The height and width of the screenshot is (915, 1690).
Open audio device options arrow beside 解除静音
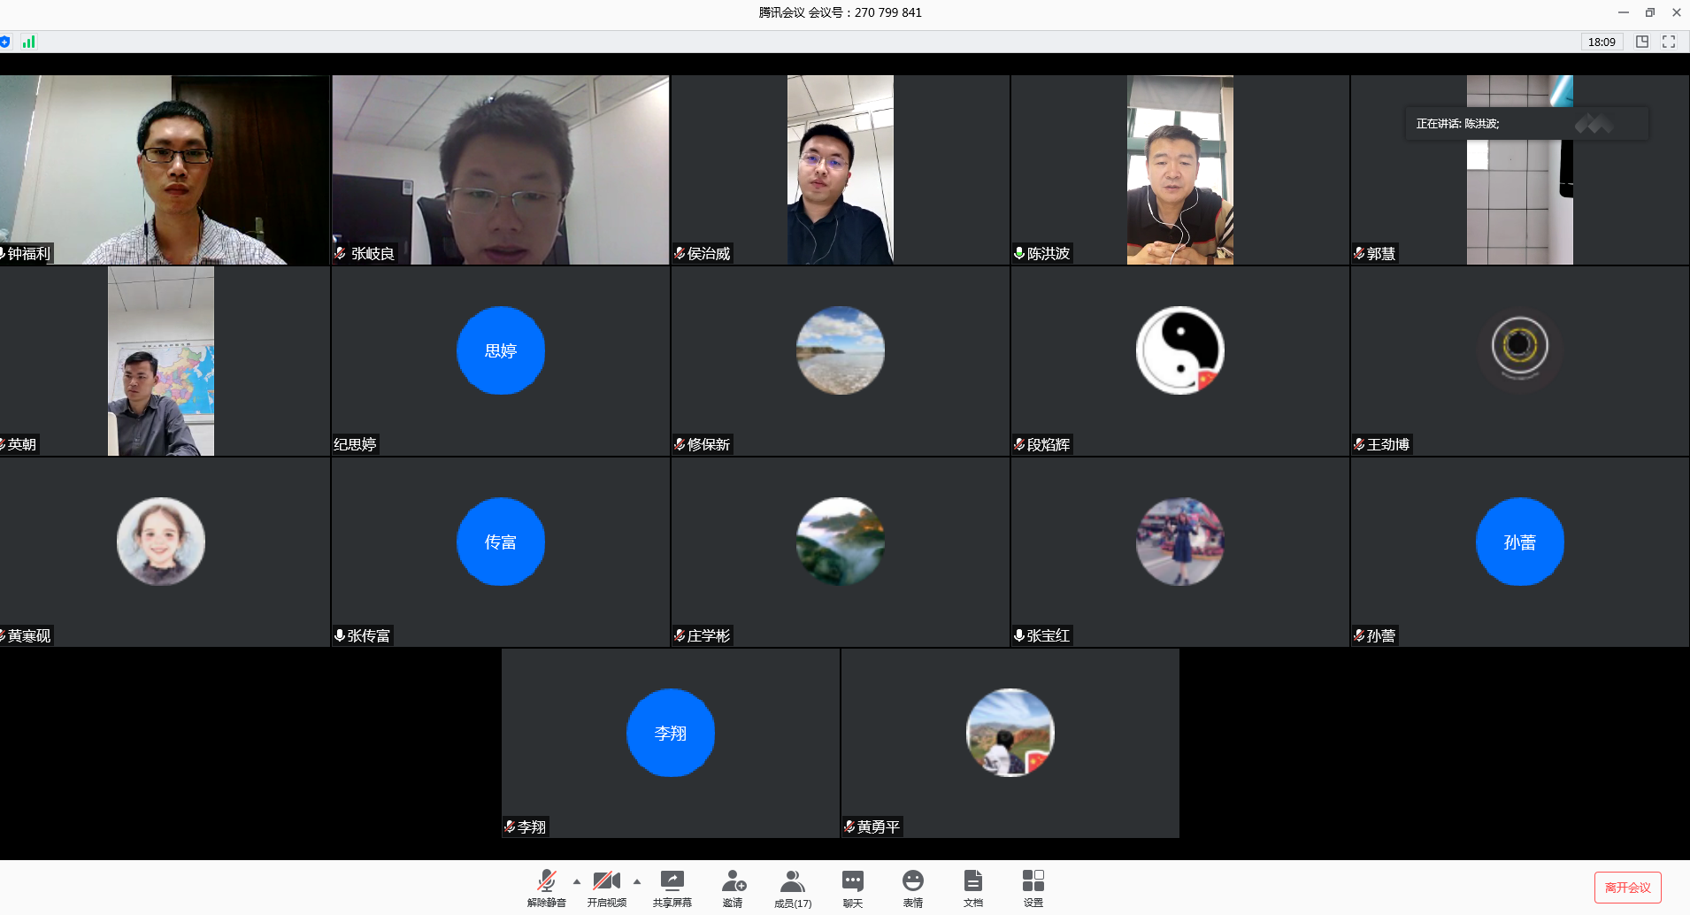tap(576, 882)
